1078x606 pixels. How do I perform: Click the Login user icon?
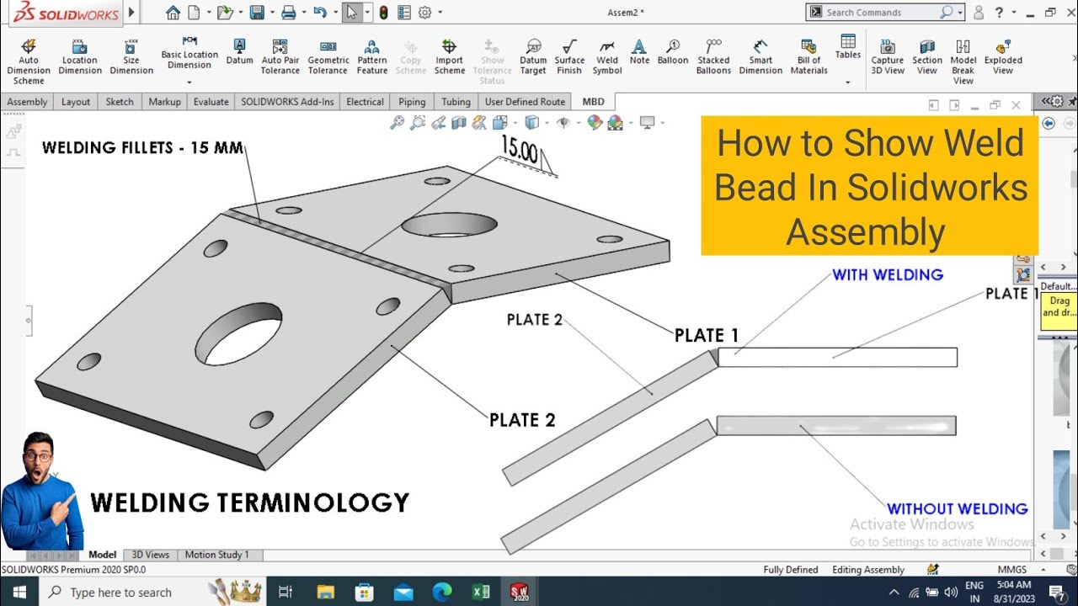click(x=979, y=13)
